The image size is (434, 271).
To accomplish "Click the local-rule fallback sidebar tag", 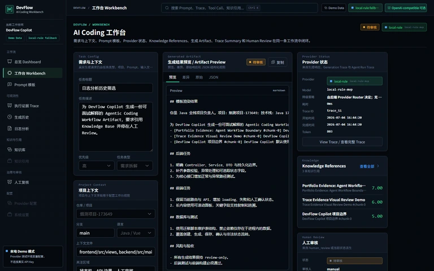I will [42, 38].
